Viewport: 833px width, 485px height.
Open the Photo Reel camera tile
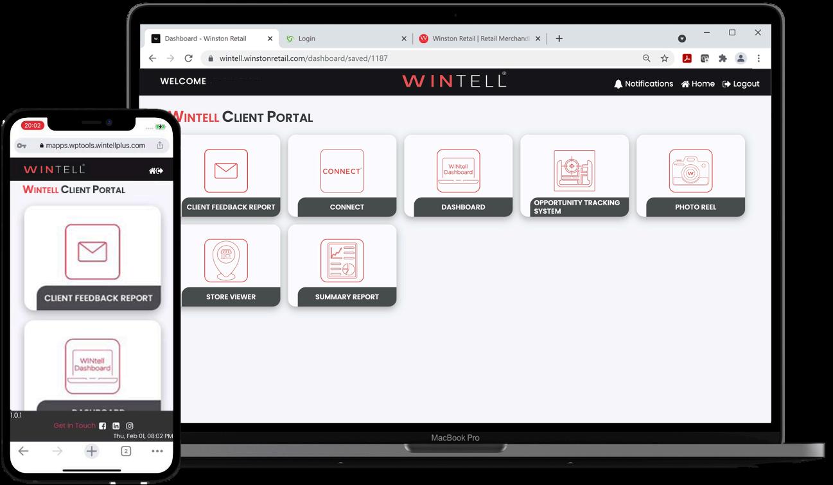tap(691, 176)
